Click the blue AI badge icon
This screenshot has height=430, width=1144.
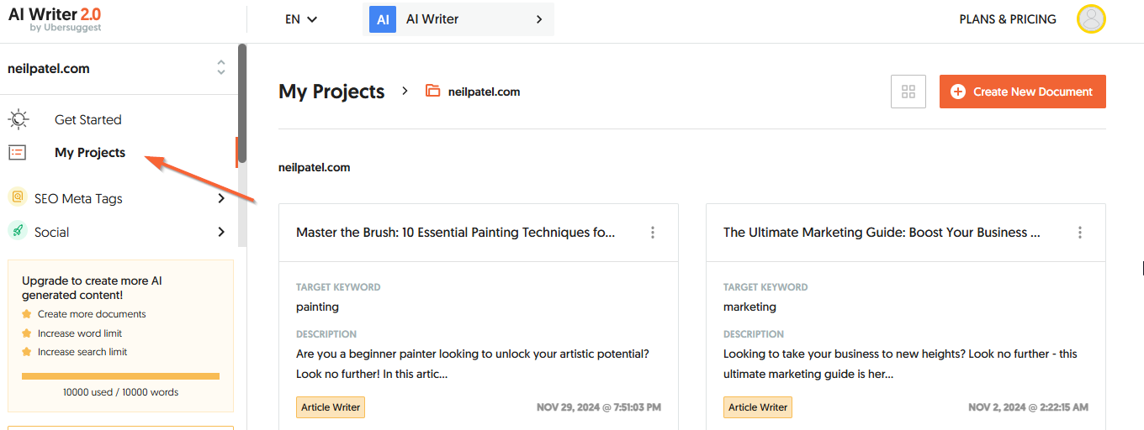pyautogui.click(x=383, y=19)
